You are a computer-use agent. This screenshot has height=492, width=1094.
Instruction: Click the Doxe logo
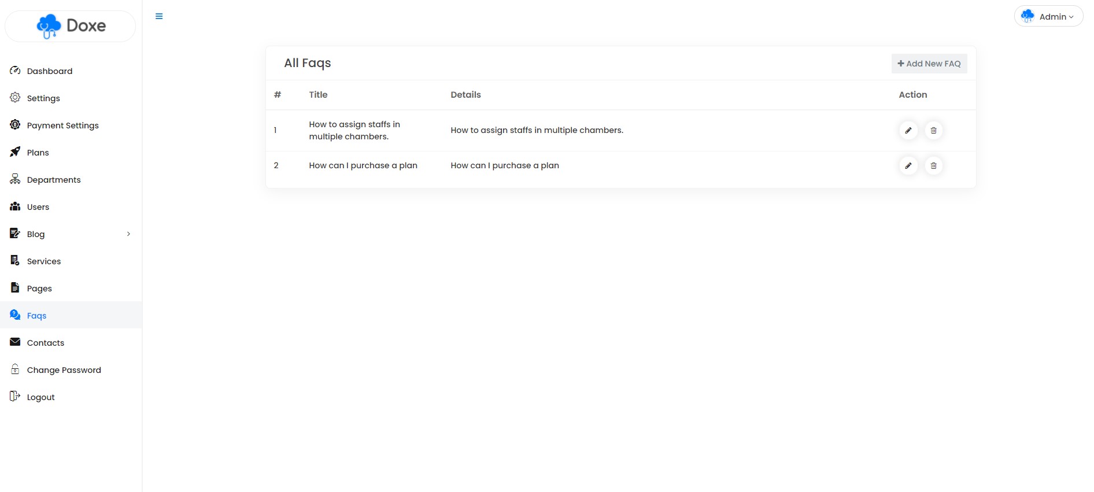(71, 26)
